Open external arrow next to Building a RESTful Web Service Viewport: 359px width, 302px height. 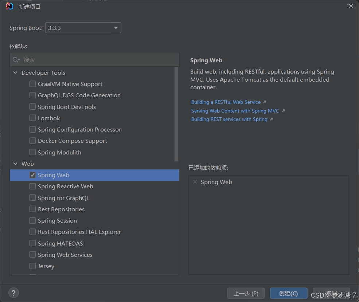tap(265, 102)
